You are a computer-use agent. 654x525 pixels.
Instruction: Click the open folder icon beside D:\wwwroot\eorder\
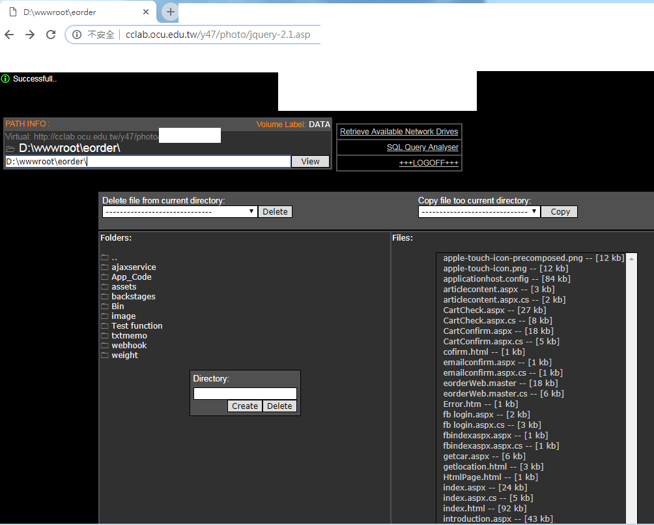coord(10,149)
